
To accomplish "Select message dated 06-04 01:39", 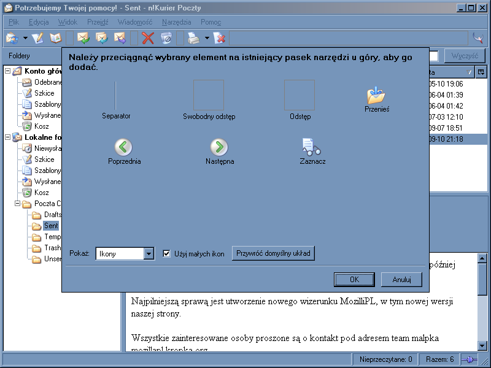I will coord(458,95).
